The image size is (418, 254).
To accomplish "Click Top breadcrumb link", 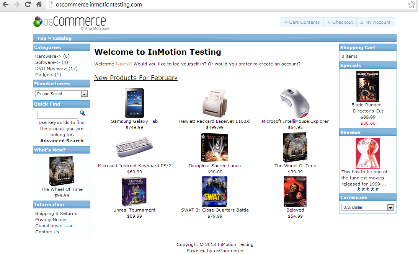I will click(42, 38).
